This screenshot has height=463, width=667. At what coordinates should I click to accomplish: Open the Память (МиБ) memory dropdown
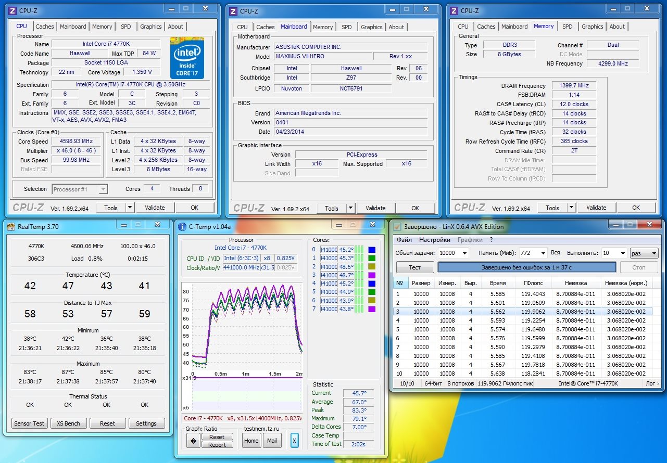pyautogui.click(x=543, y=253)
